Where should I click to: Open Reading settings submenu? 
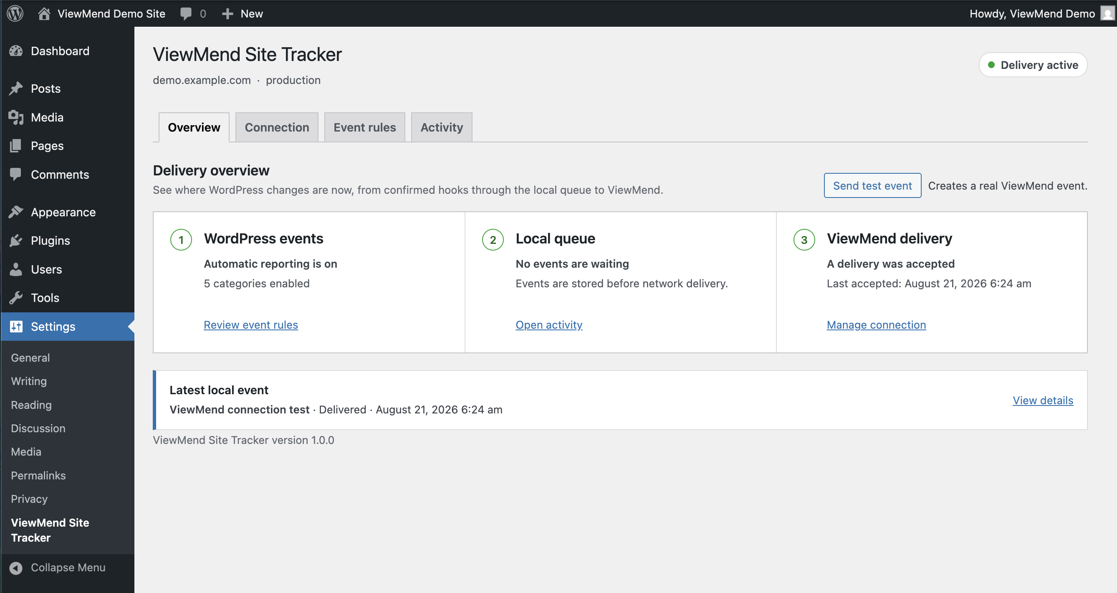point(31,405)
